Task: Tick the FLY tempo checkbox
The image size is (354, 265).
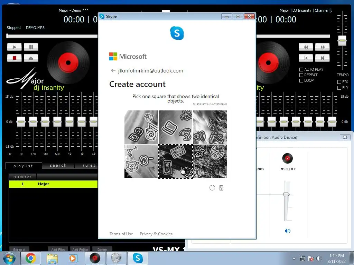Action: point(339,88)
